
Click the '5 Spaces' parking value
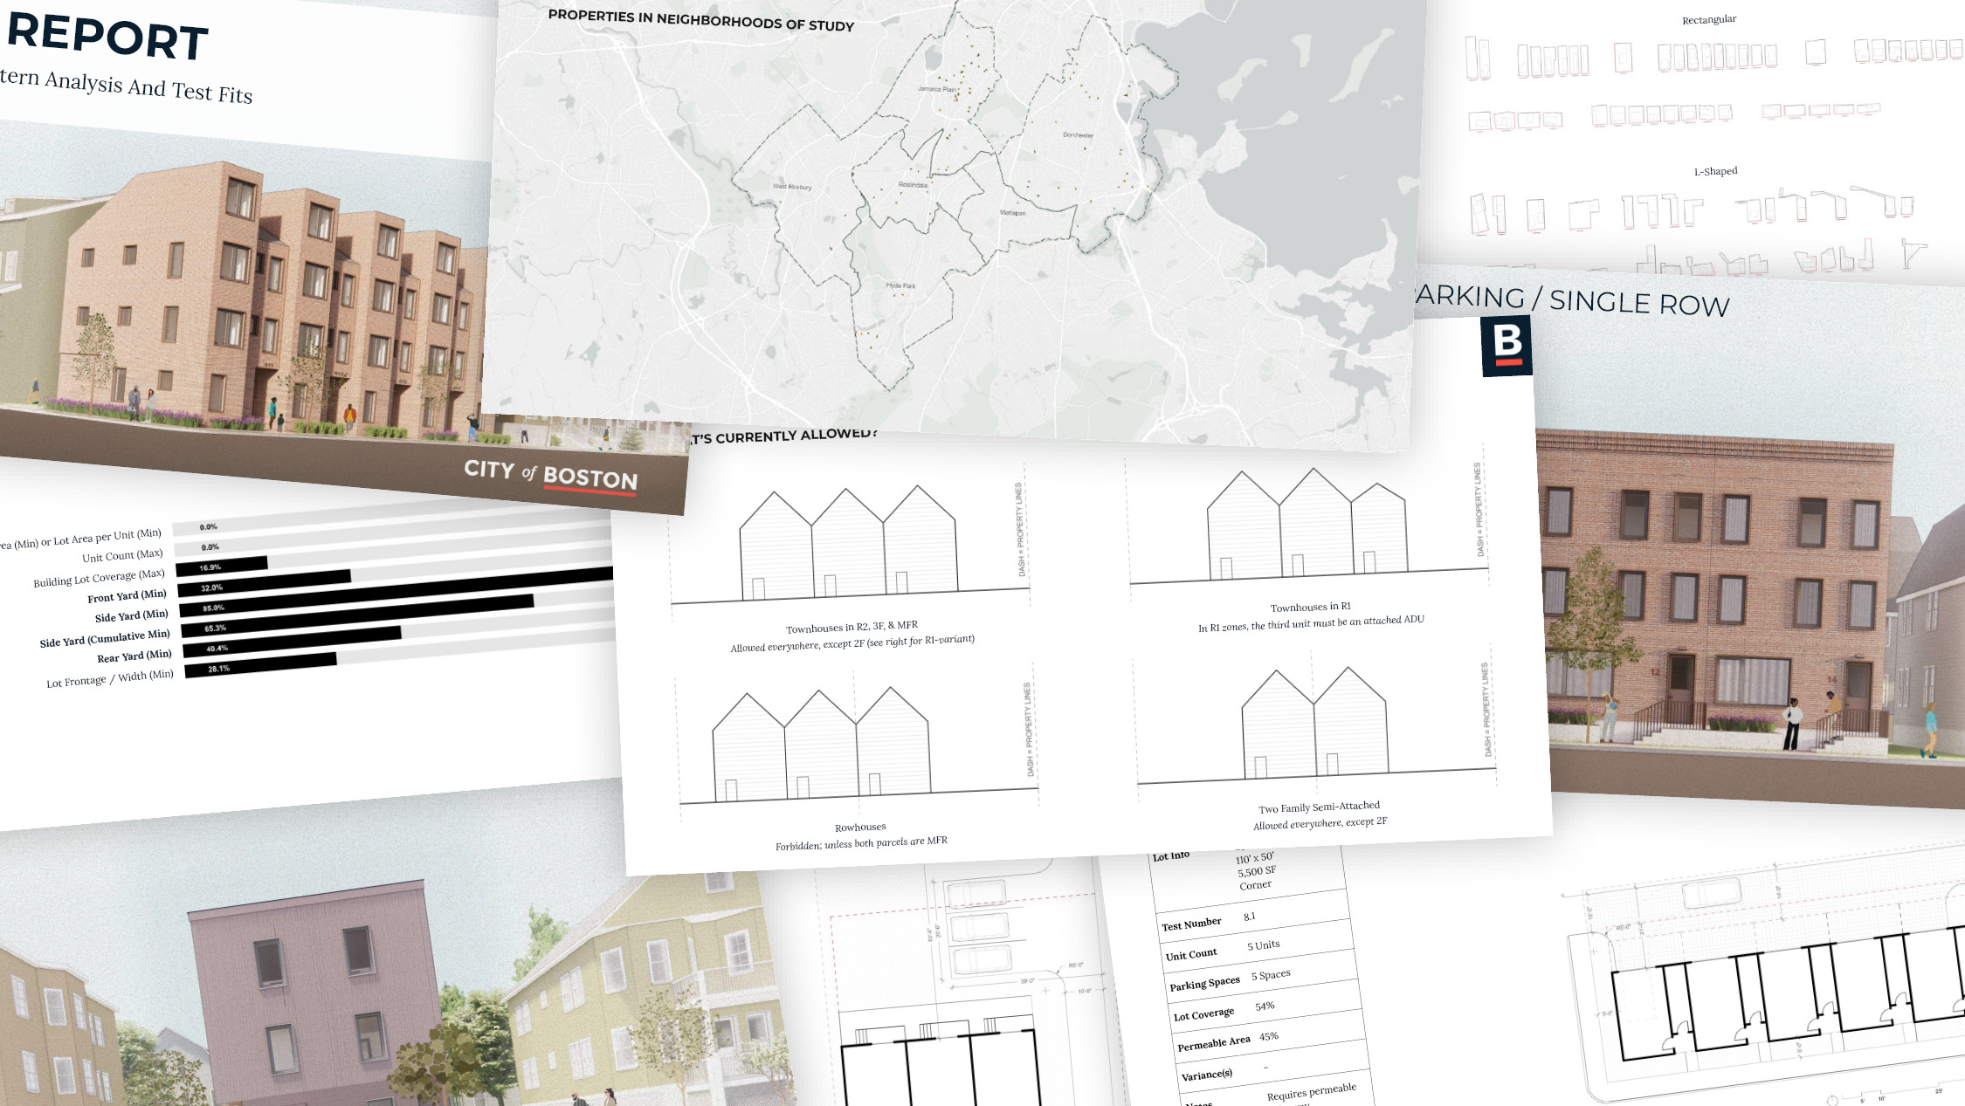(1271, 975)
